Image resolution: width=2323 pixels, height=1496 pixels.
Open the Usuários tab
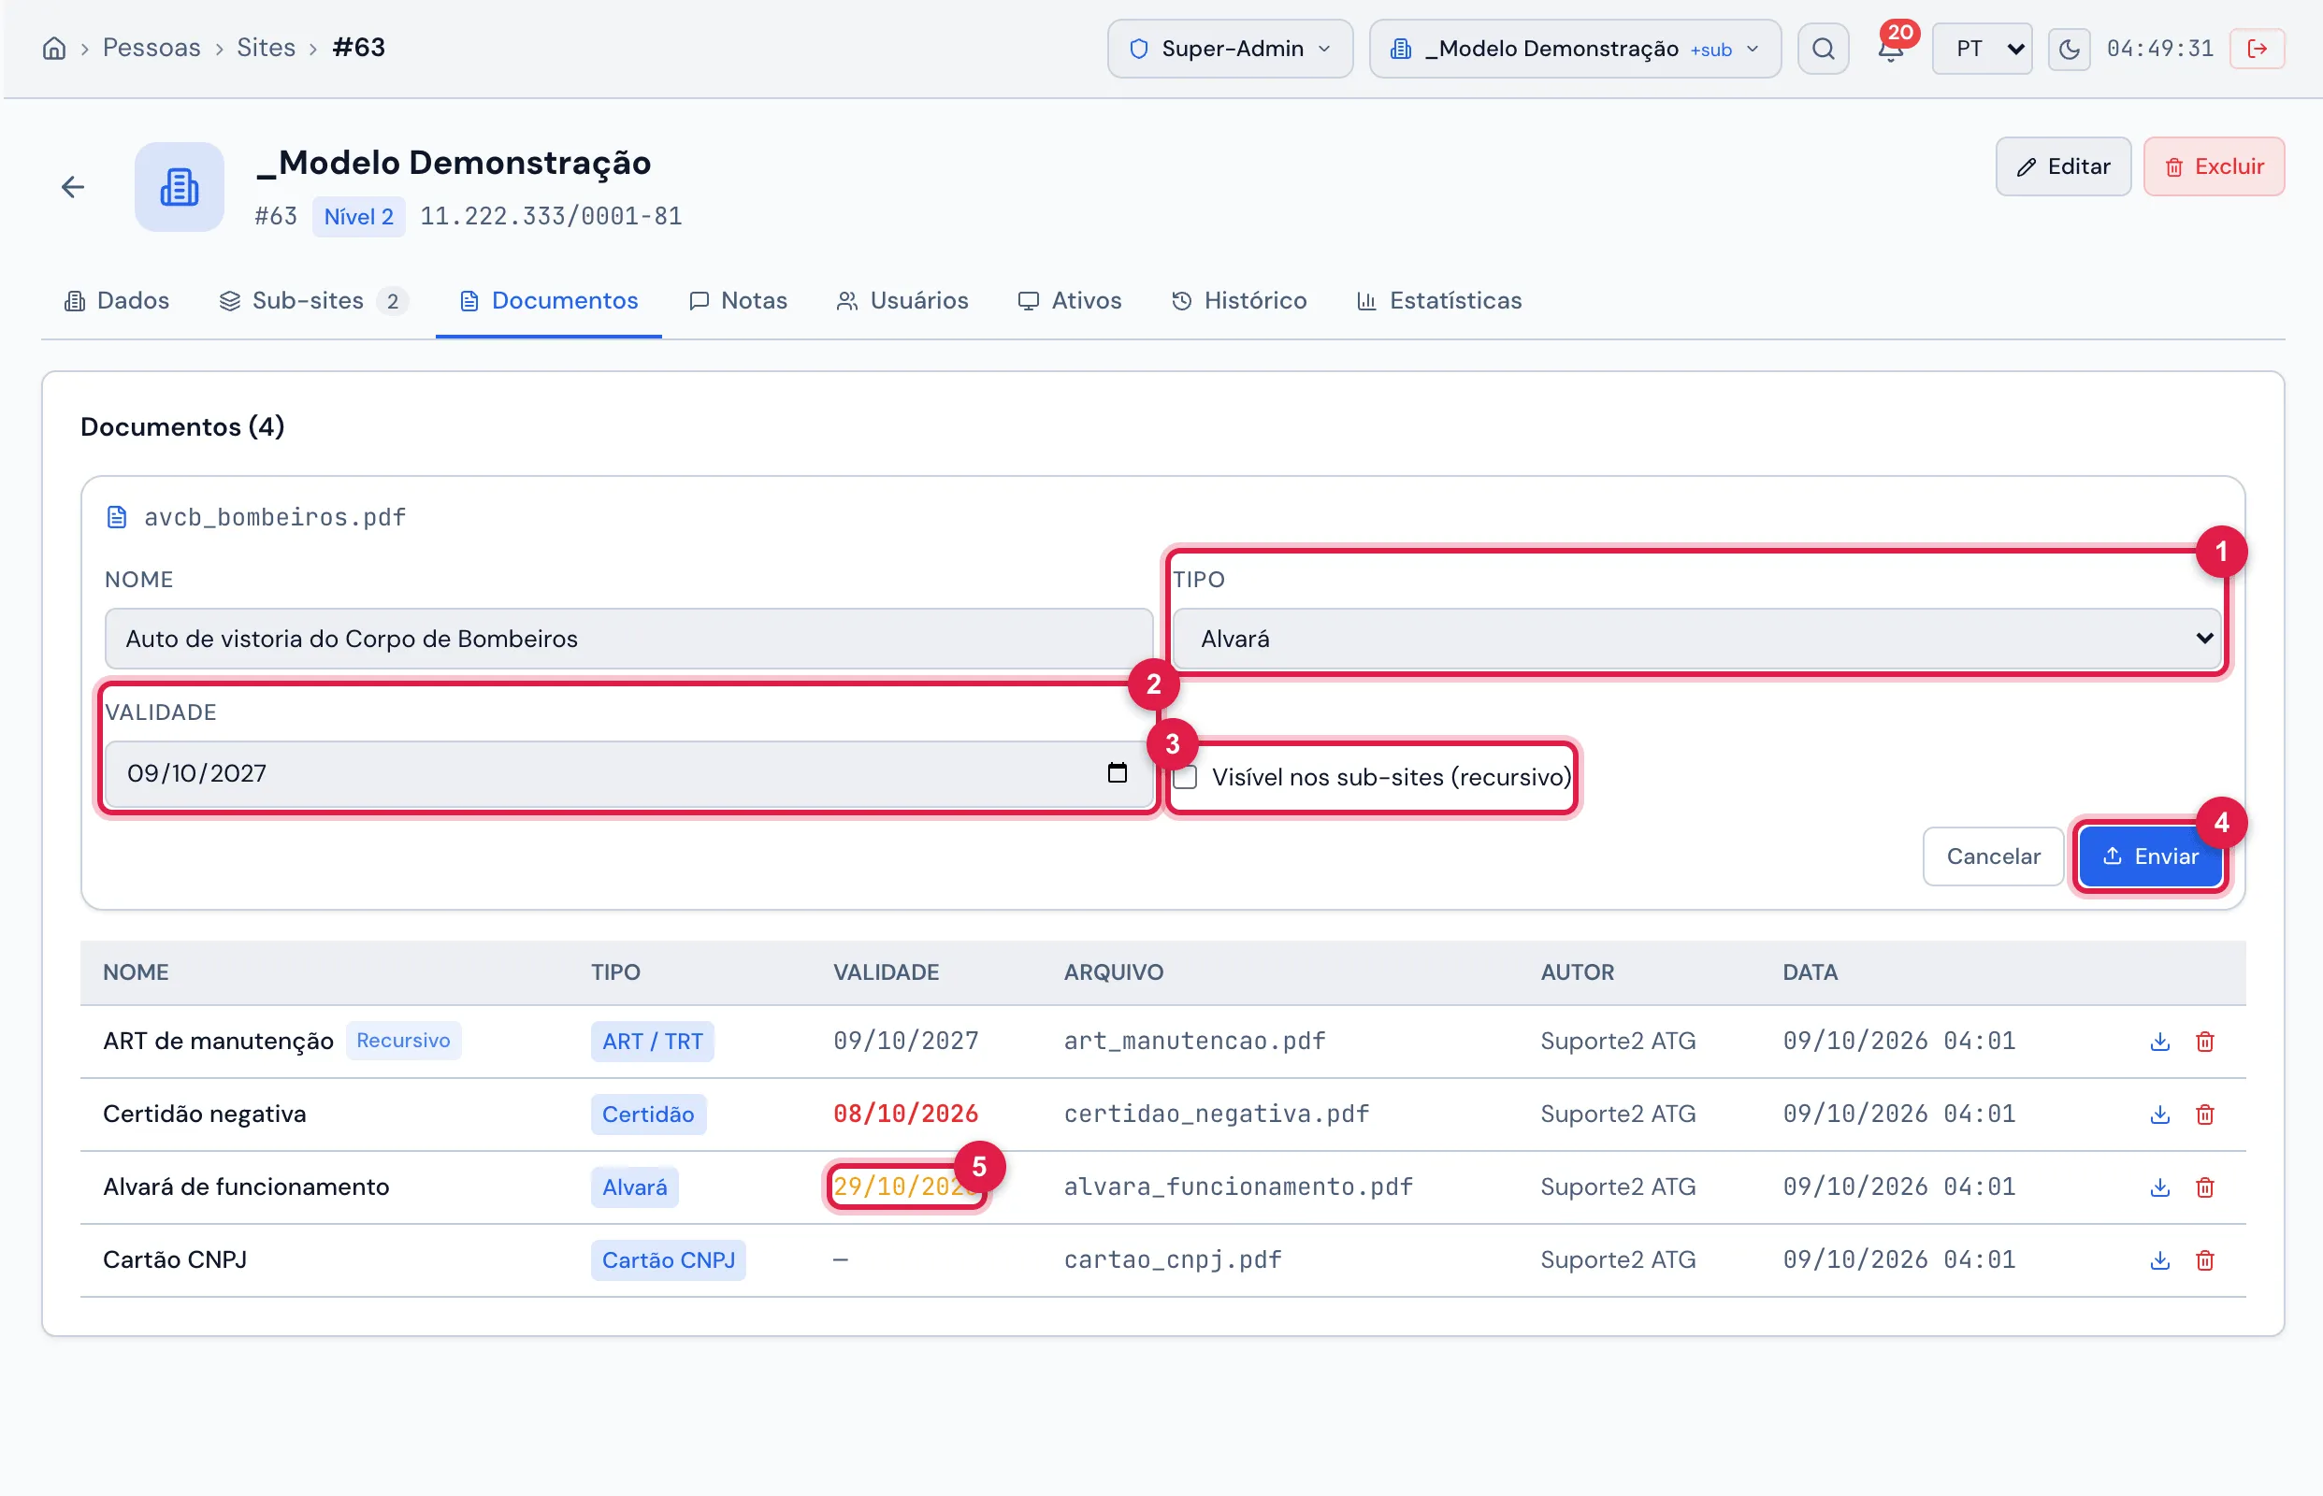click(x=902, y=301)
